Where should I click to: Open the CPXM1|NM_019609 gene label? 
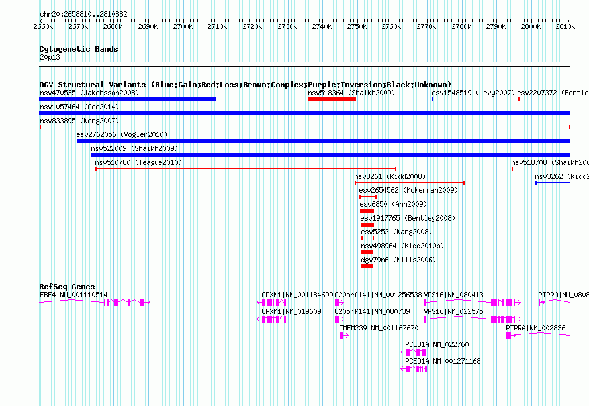pyautogui.click(x=291, y=312)
